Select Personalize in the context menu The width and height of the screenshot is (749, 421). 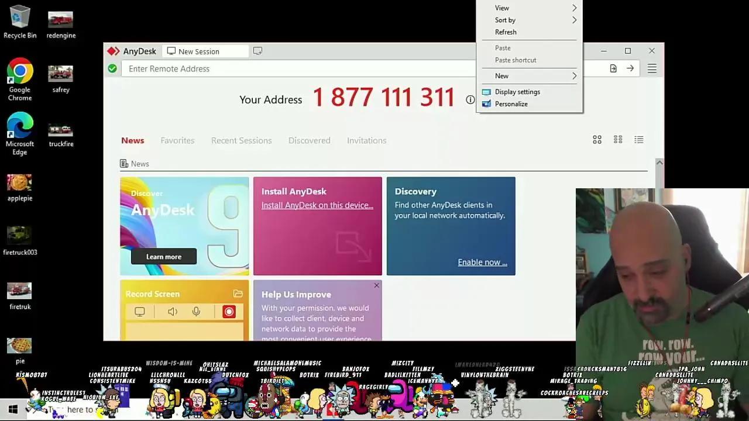tap(530, 104)
